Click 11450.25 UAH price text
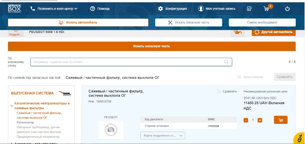The height and width of the screenshot is (144, 305). [x=264, y=106]
